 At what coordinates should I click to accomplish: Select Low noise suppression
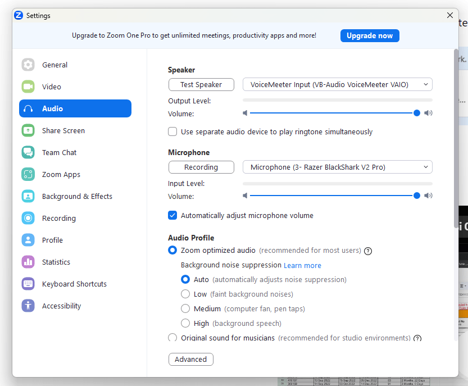point(185,294)
